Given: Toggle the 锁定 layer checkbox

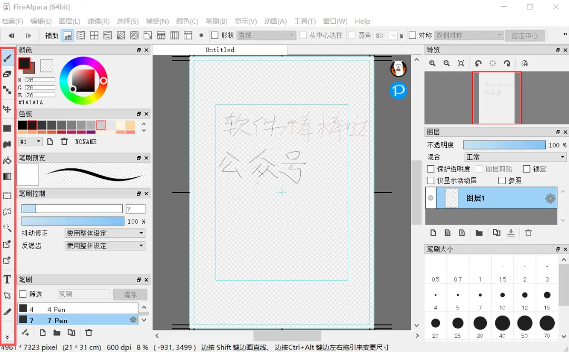Looking at the screenshot, I should [x=526, y=169].
